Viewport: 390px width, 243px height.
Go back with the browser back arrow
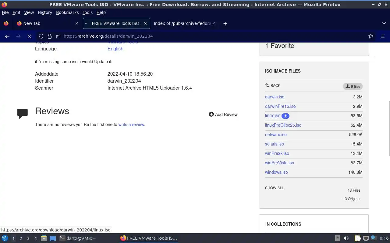tap(7, 36)
